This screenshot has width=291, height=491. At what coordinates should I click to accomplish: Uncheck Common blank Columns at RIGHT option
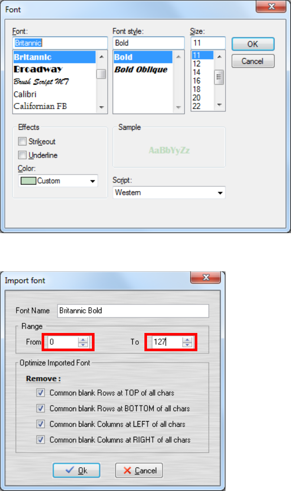(40, 440)
